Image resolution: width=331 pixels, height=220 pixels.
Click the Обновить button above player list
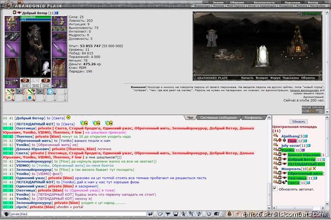point(298,122)
